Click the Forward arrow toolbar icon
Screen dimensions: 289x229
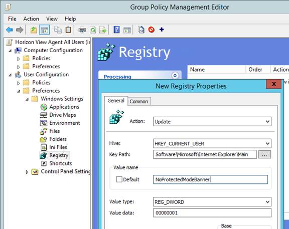coord(20,30)
